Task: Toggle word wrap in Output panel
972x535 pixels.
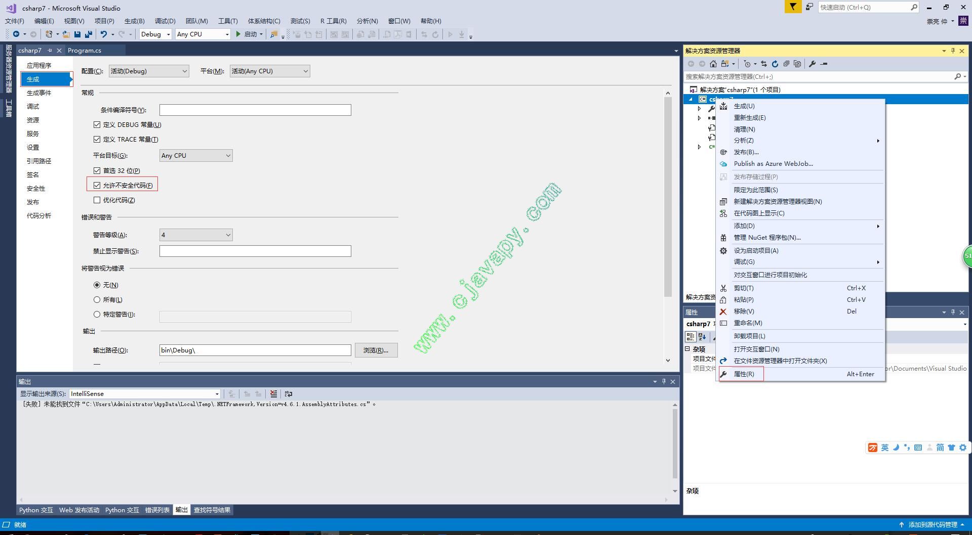Action: 289,394
